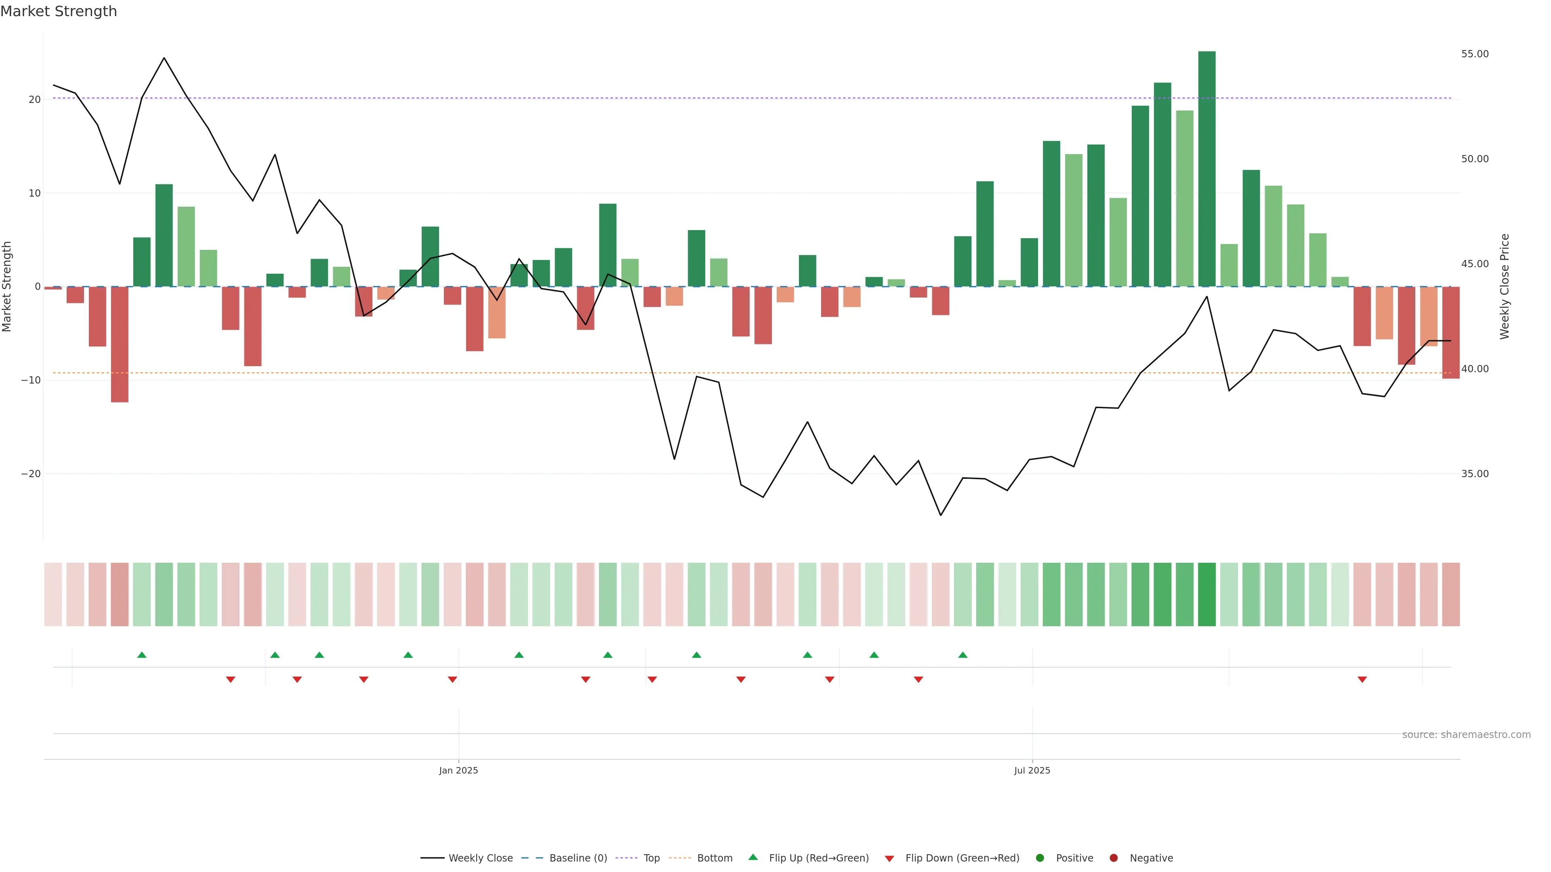Screen dimensions: 1551x872
Task: Click the Weekly Close Price axis title
Action: click(1505, 287)
